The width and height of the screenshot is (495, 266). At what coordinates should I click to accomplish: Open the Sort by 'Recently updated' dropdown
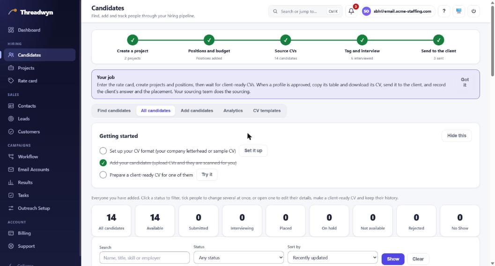click(332, 258)
